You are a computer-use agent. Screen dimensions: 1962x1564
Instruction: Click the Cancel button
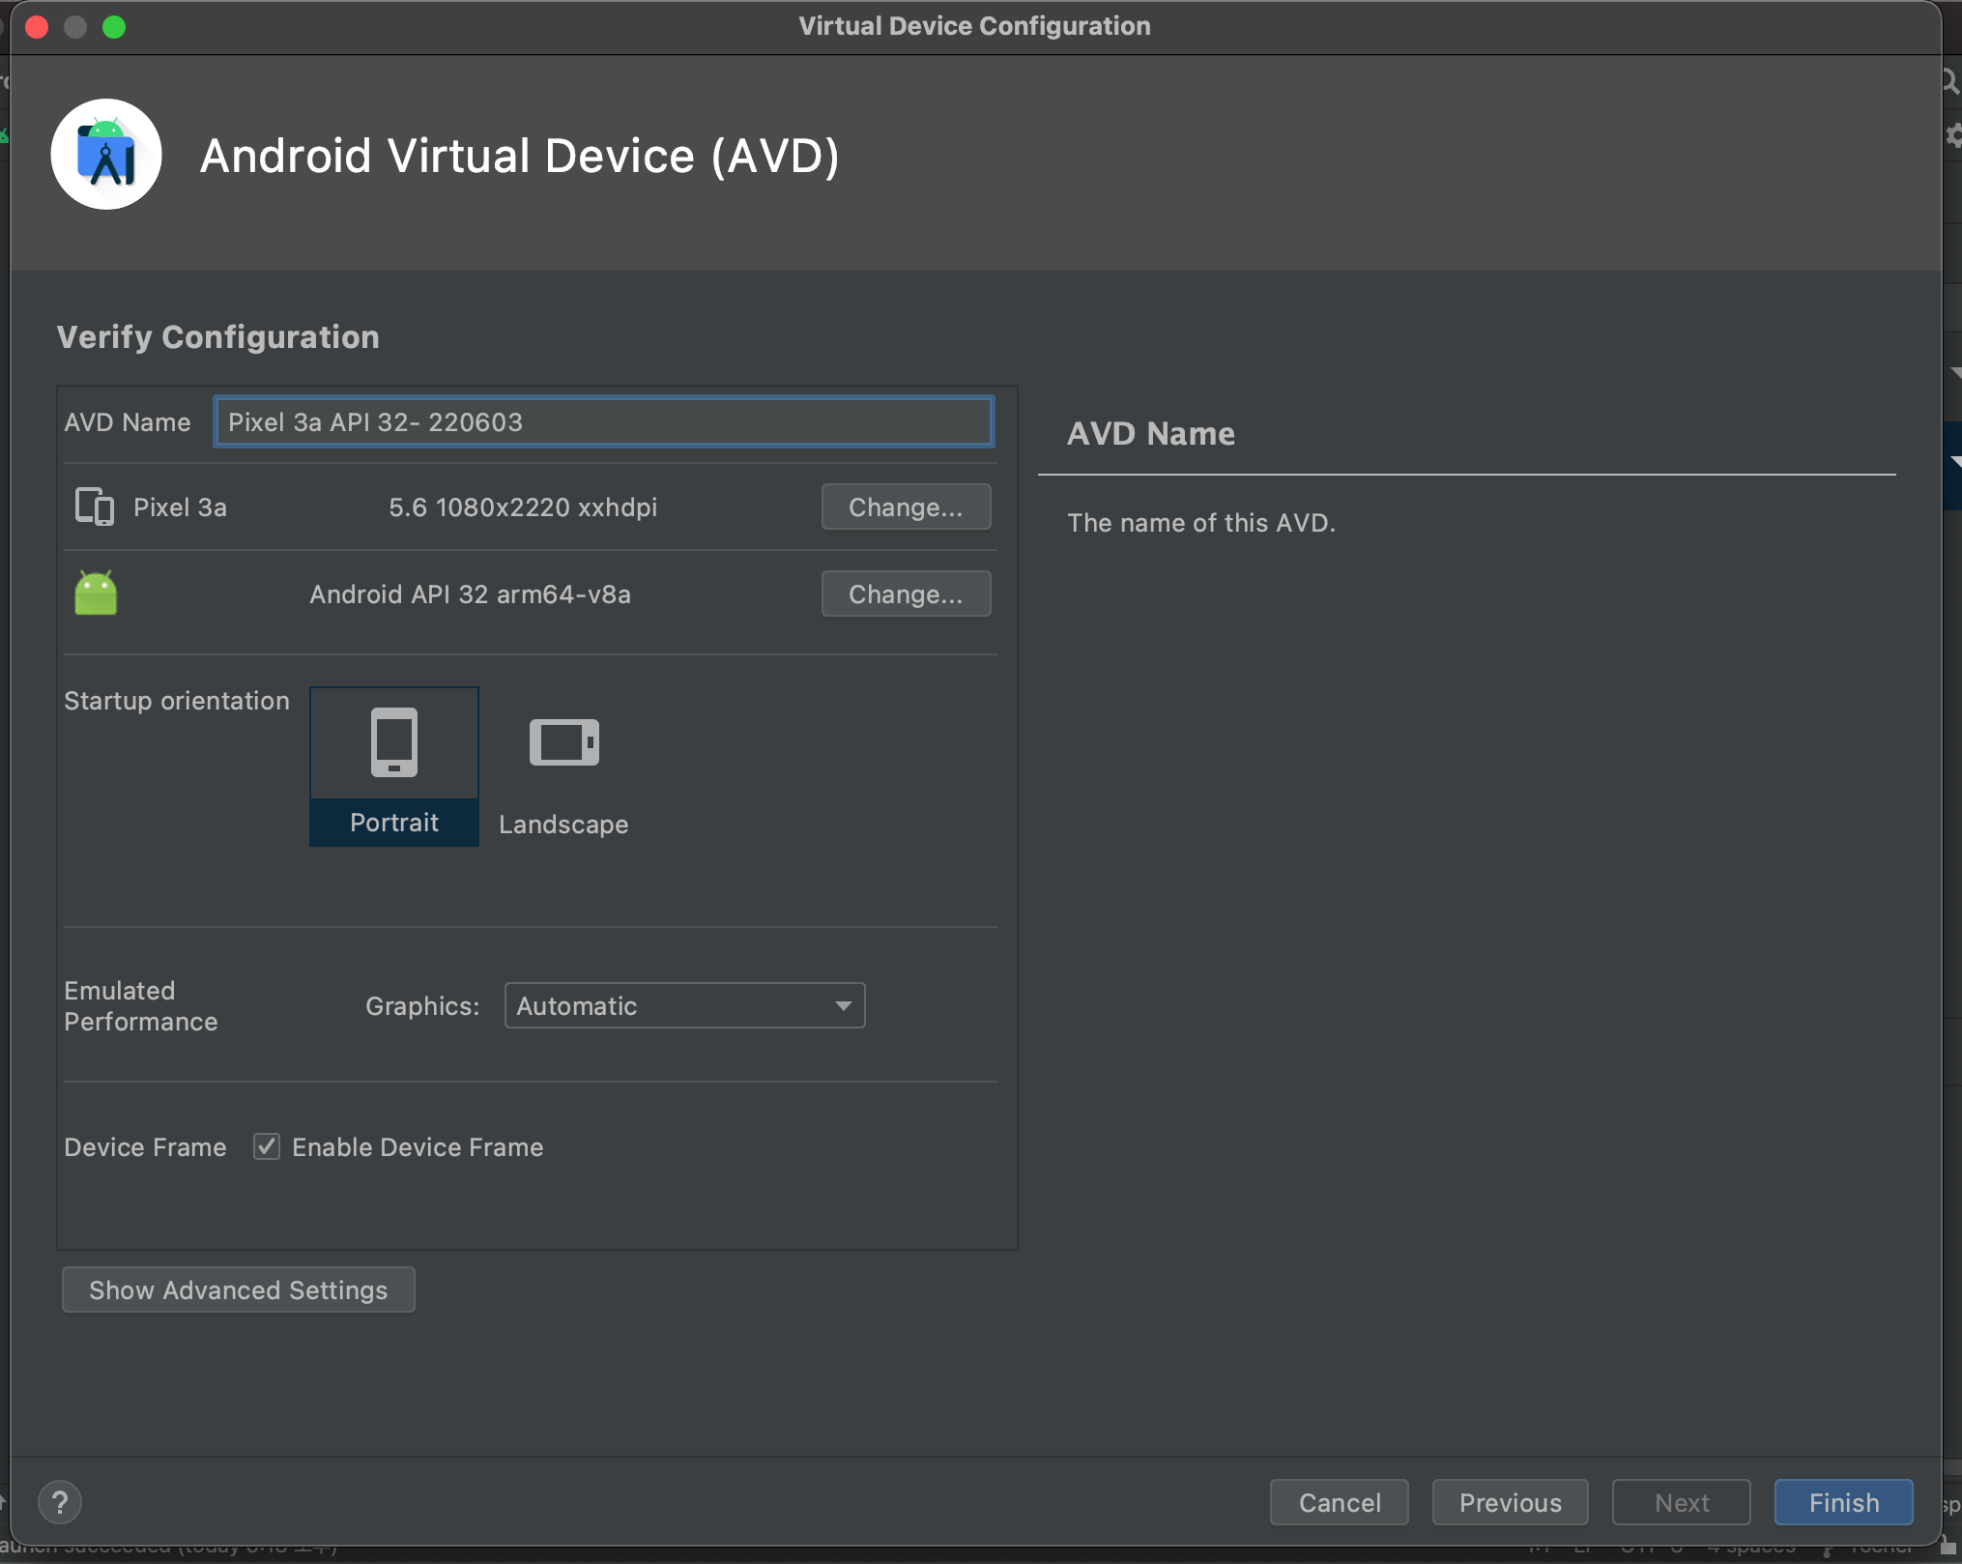point(1340,1502)
